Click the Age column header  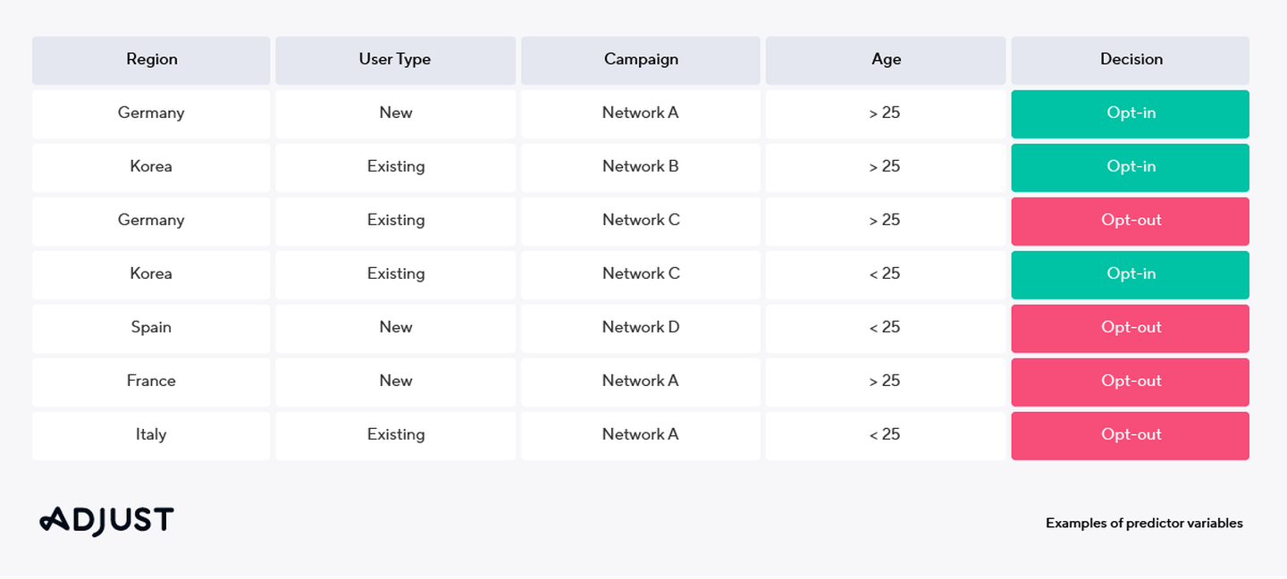[x=886, y=60]
